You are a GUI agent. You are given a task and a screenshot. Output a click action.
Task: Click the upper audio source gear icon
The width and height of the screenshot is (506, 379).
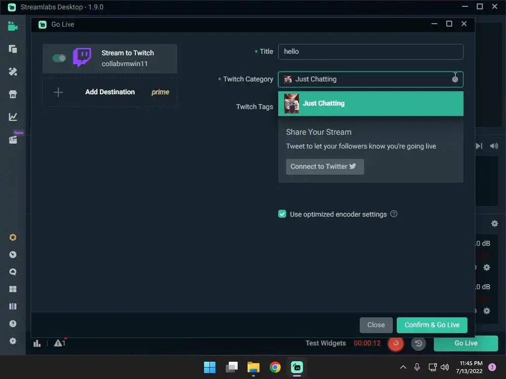487,267
